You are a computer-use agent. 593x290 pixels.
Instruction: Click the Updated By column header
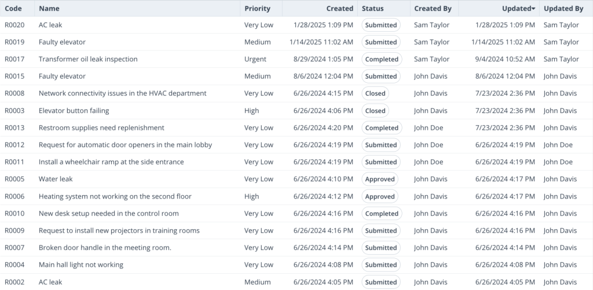click(563, 9)
